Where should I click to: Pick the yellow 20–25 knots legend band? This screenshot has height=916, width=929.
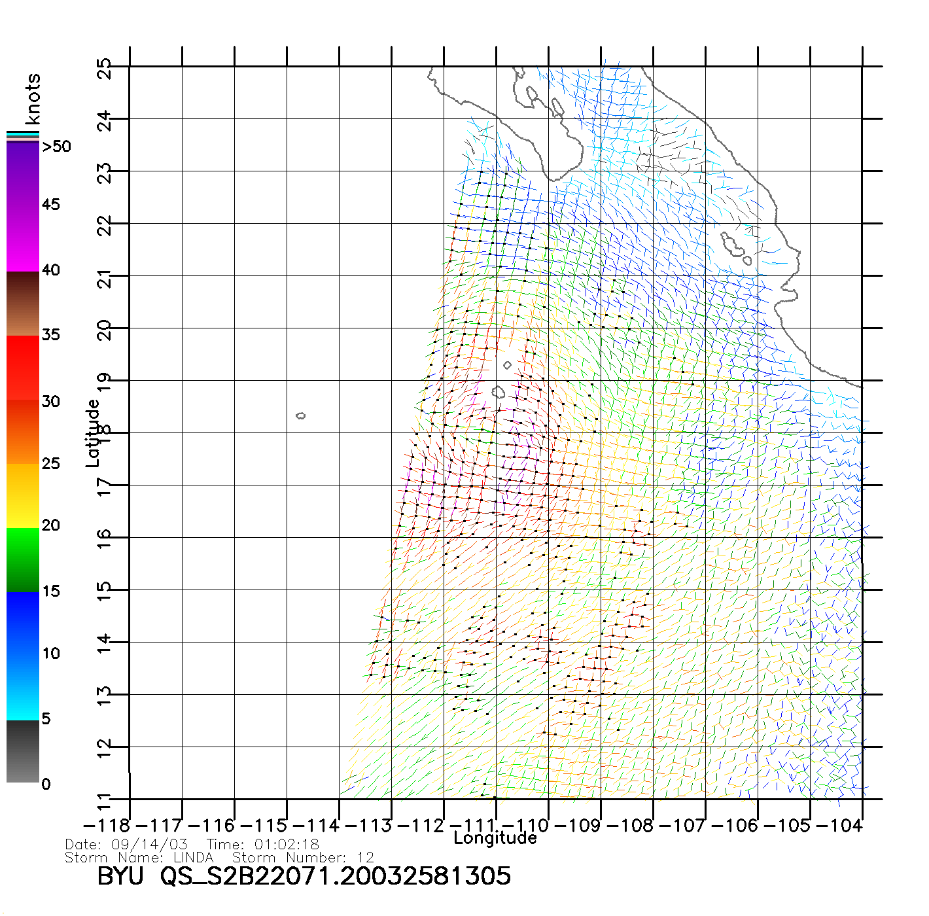tap(23, 496)
